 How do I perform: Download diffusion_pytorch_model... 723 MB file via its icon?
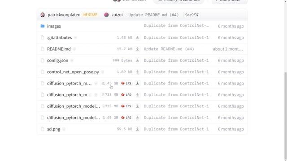coord(138,106)
